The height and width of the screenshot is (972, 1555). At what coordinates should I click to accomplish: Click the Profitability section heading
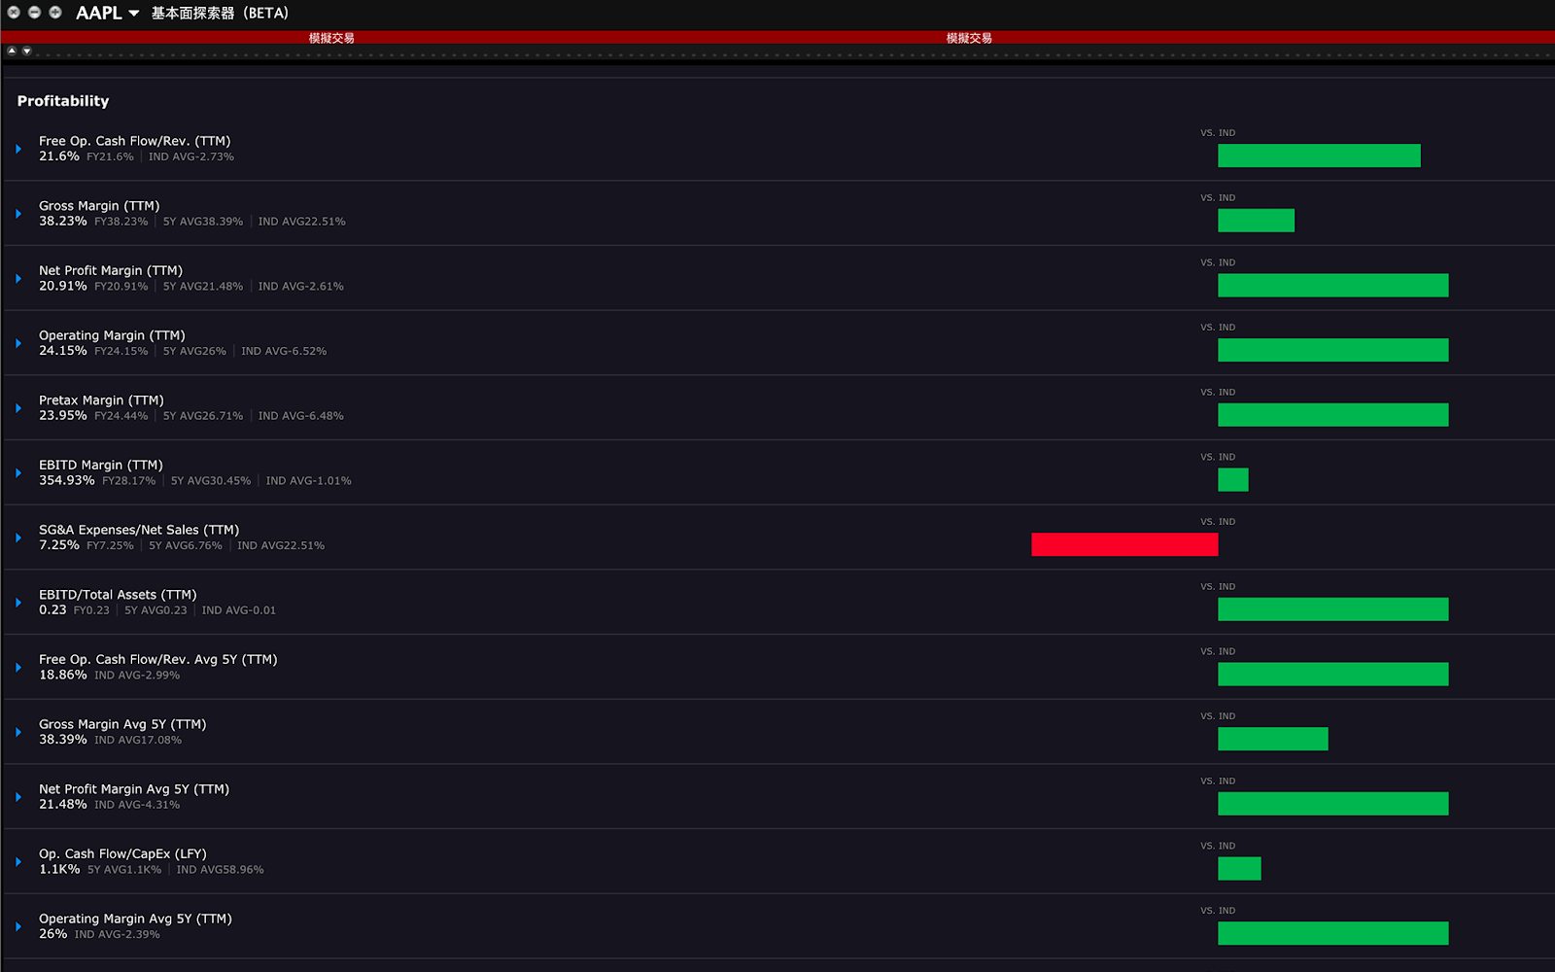(63, 101)
